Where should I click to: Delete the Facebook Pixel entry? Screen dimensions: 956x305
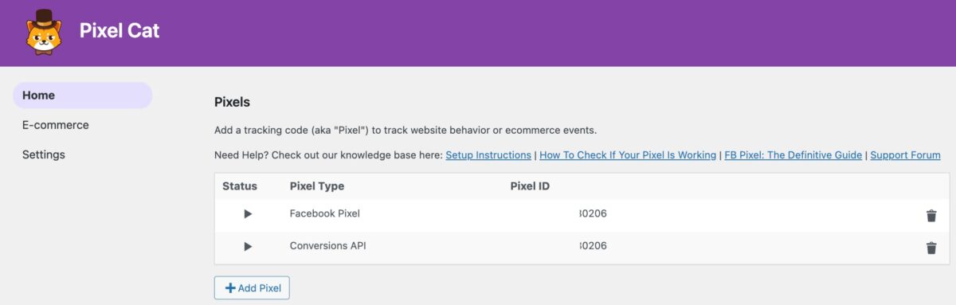(931, 215)
